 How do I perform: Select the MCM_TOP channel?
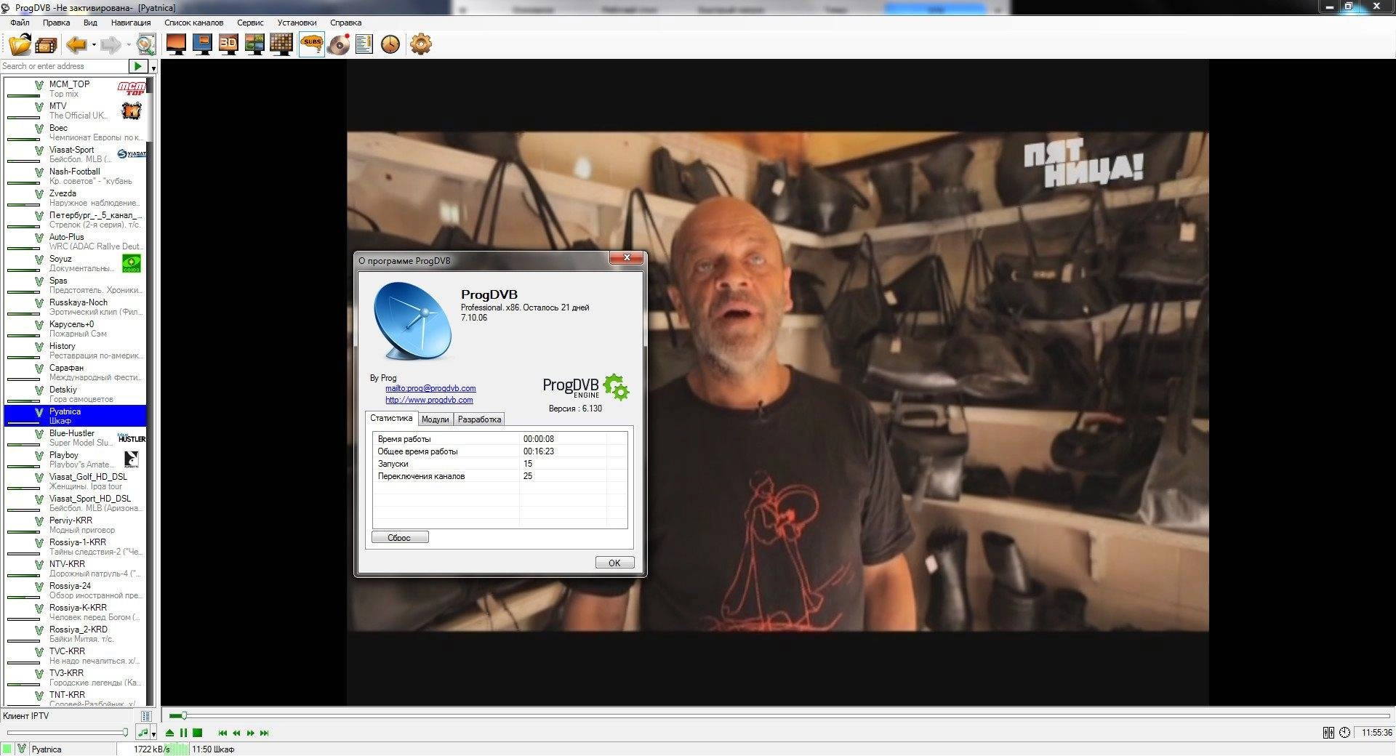(x=76, y=89)
